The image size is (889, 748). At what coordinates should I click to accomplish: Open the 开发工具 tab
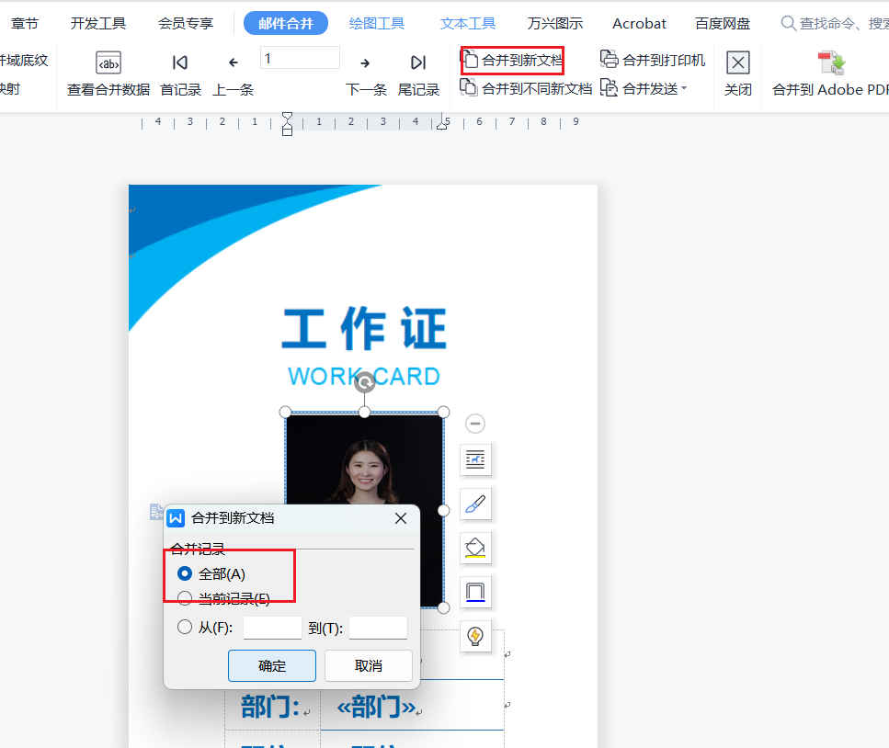point(98,23)
